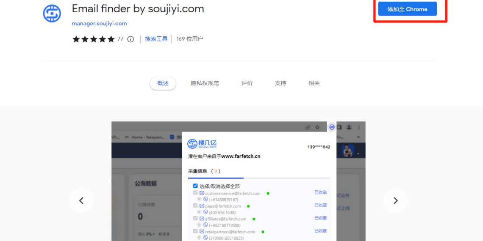Click the 采集信息 (9) tab in popup

(204, 171)
